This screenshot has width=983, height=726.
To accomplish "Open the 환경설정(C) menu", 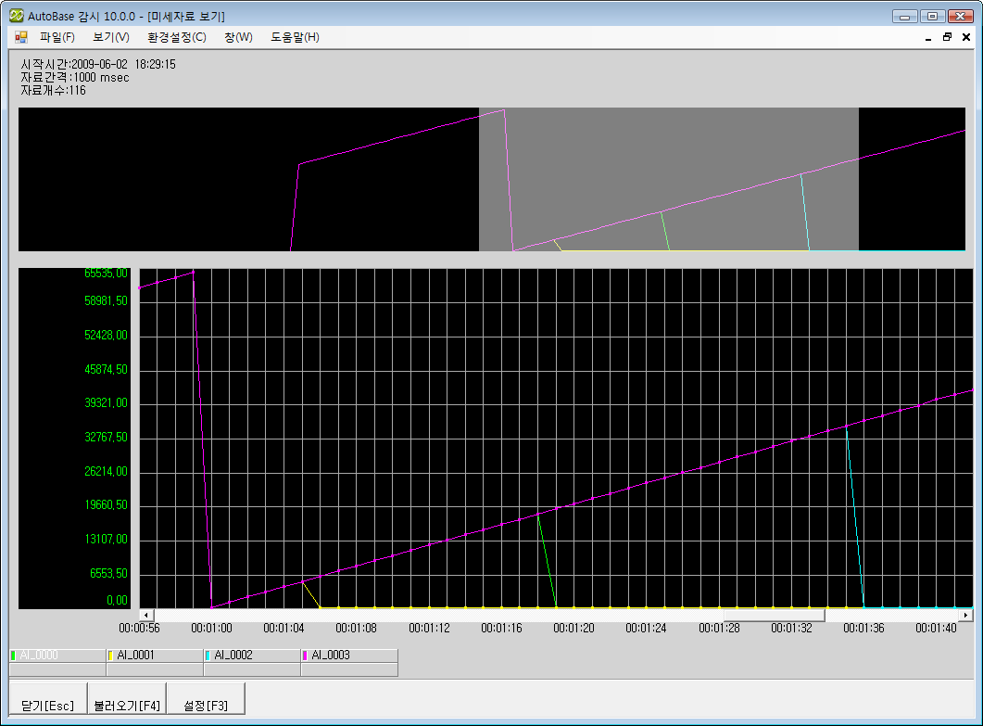I will pyautogui.click(x=176, y=37).
